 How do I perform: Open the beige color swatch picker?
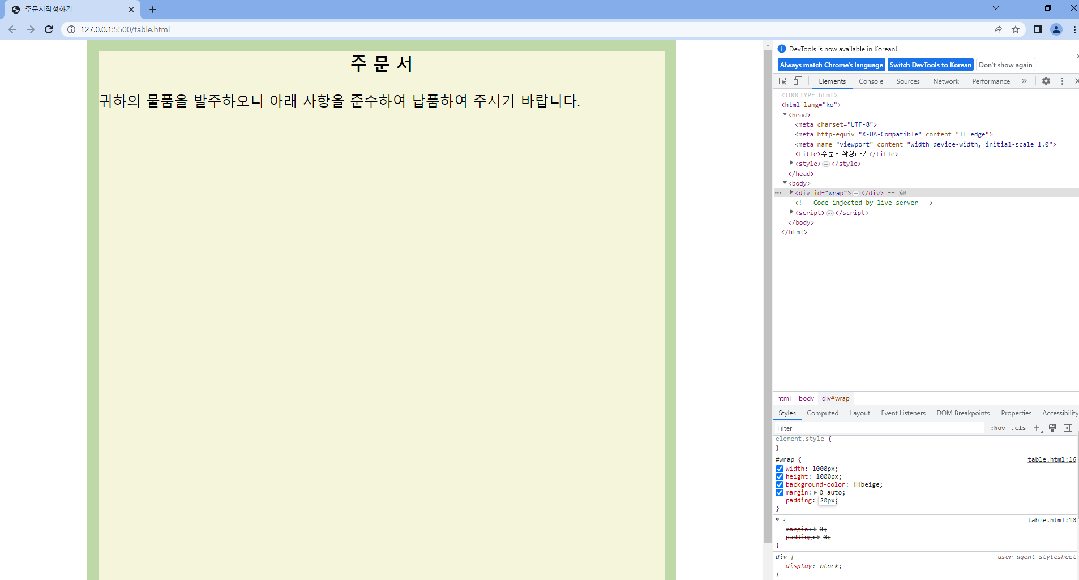pos(857,484)
